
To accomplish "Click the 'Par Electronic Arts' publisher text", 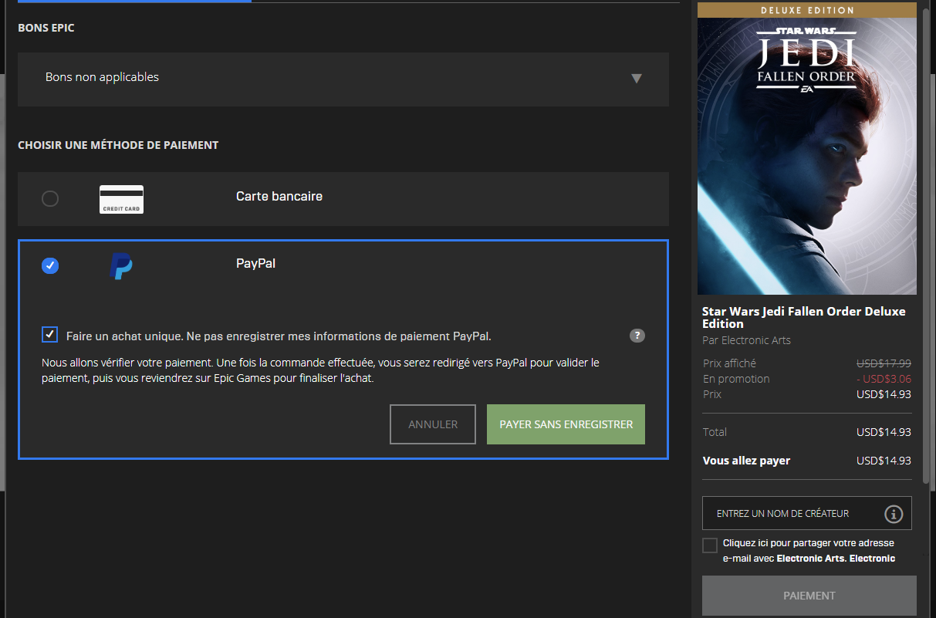I will click(746, 340).
